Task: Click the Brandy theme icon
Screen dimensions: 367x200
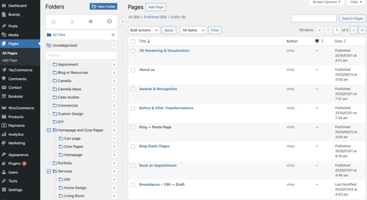Action: tap(4, 14)
